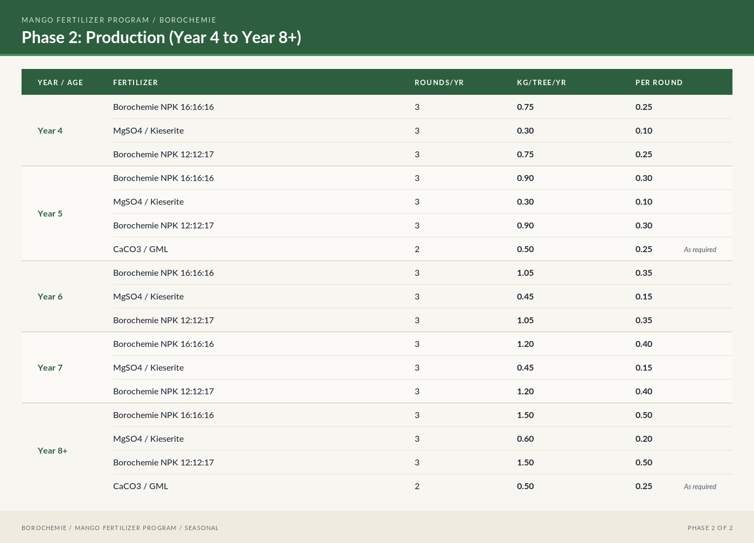754x543 pixels.
Task: Click per-round value '0.25' in Year 8+'s CaCO3 row
Action: 644,486
